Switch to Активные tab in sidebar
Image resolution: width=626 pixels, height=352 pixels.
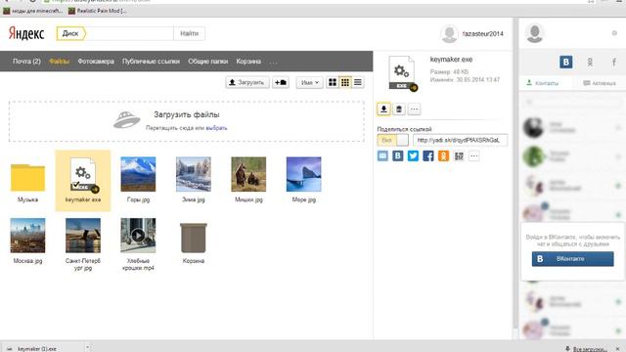point(600,83)
